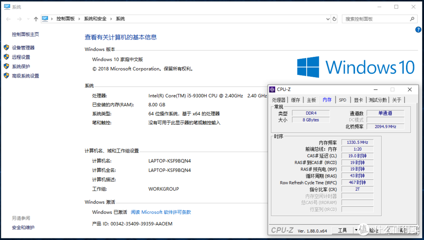This screenshot has width=424, height=240.
Task: Click shield icon beside 高级系统设置
Action: click(7, 76)
